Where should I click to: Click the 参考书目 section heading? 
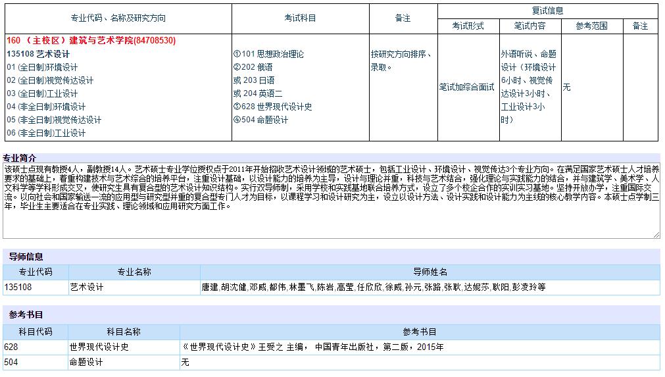[x=26, y=314]
